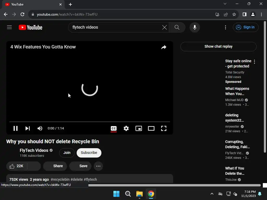Click the search magnifier button

pyautogui.click(x=177, y=27)
